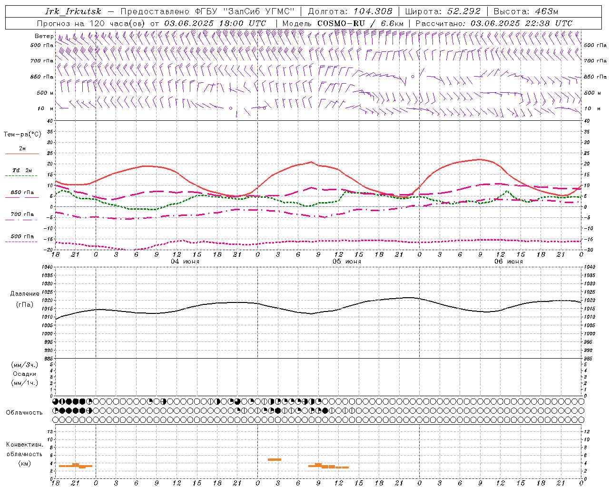The width and height of the screenshot is (609, 487).
Task: Click the Высота: 463м value
Action: [x=526, y=11]
